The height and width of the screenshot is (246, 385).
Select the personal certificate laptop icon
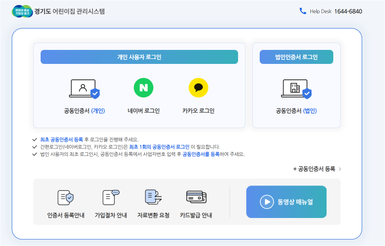coord(84,89)
